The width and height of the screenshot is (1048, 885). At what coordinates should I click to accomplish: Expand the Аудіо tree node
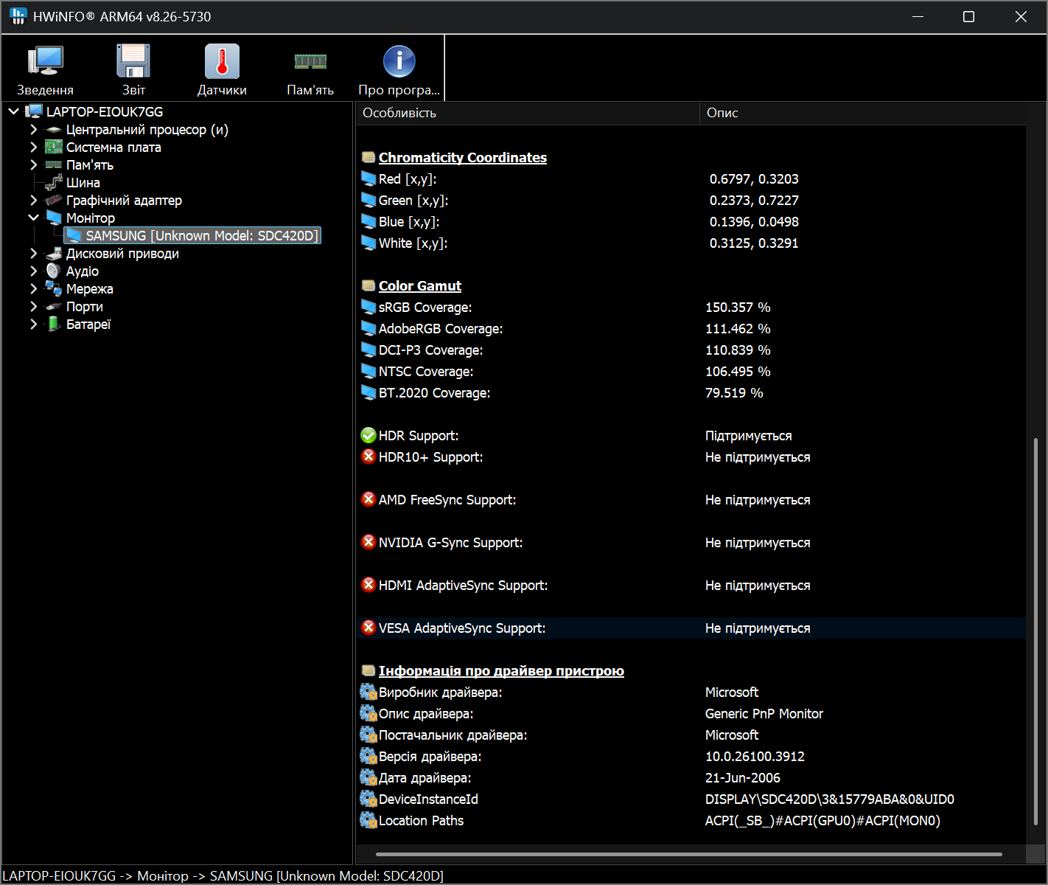coord(33,271)
